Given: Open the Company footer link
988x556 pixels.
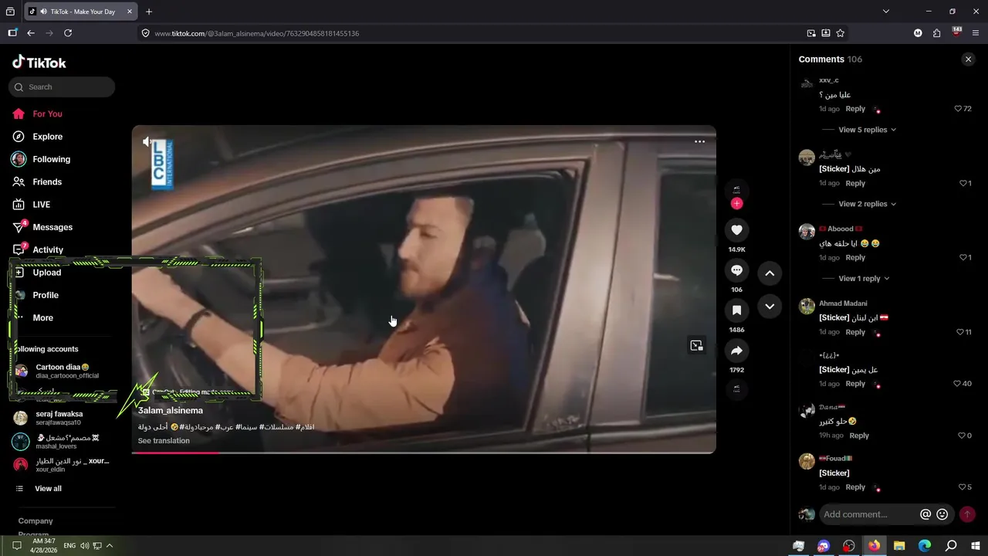Looking at the screenshot, I should point(36,521).
